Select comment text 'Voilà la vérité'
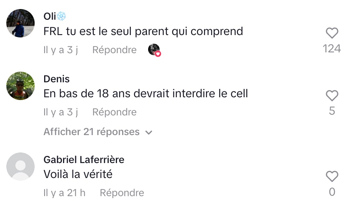353x204 pixels. [78, 174]
